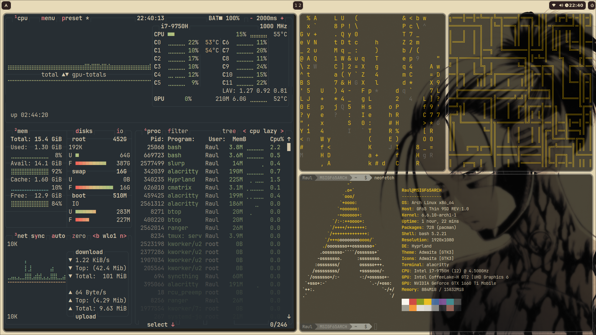Screen dimensions: 596x335
Task: Click the process list scrollbar thumb
Action: click(x=289, y=147)
